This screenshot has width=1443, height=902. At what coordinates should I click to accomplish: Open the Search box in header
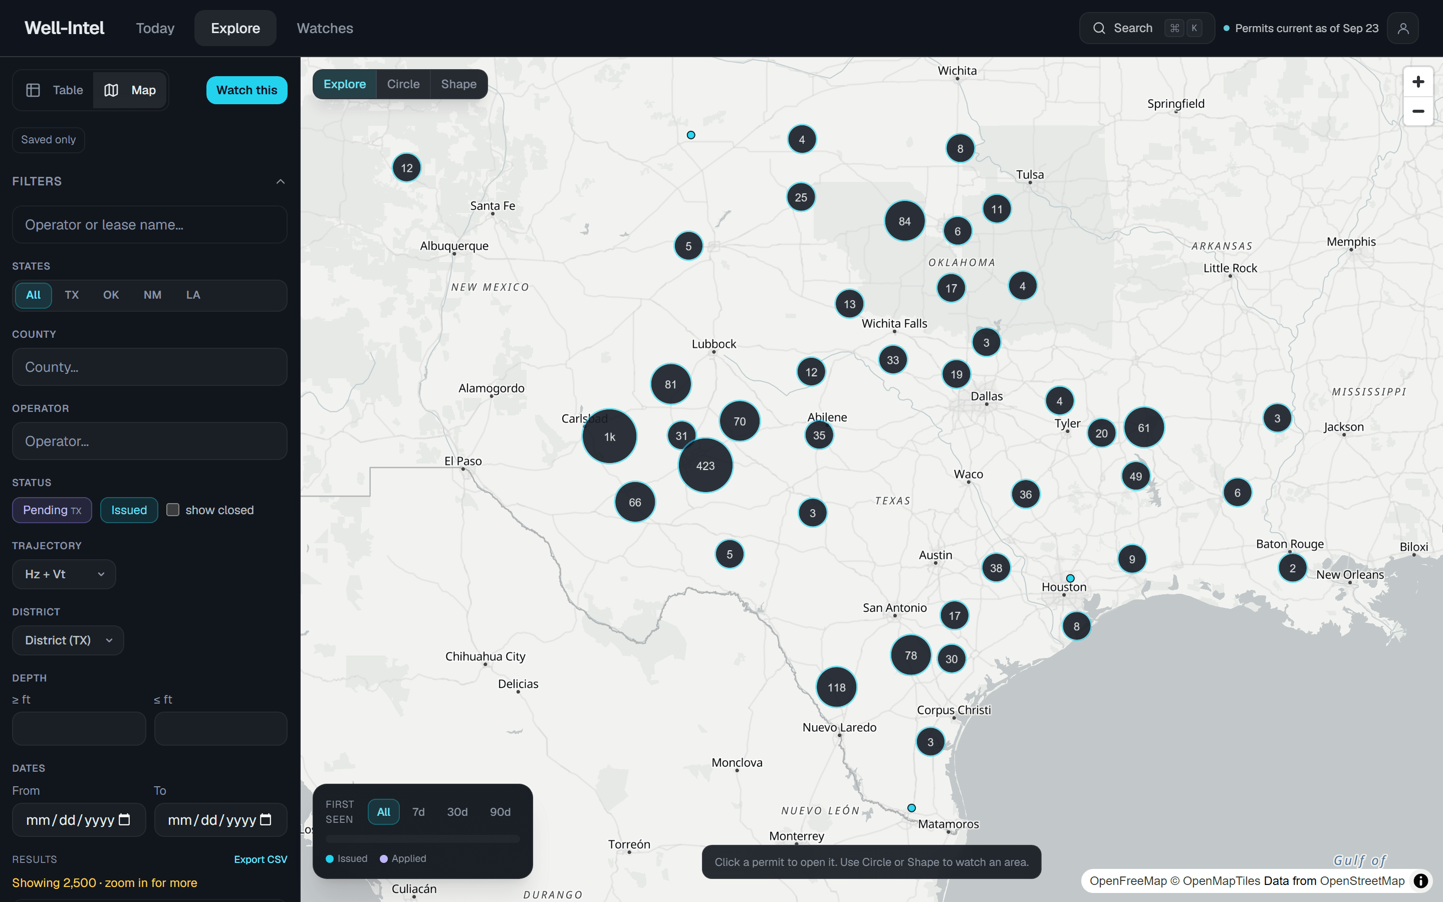click(1146, 28)
